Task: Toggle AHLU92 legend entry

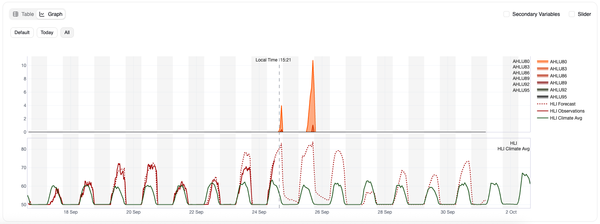Action: pyautogui.click(x=552, y=90)
